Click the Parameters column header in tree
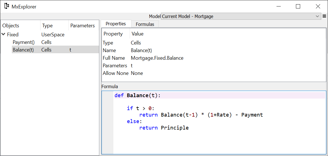 [x=82, y=26]
